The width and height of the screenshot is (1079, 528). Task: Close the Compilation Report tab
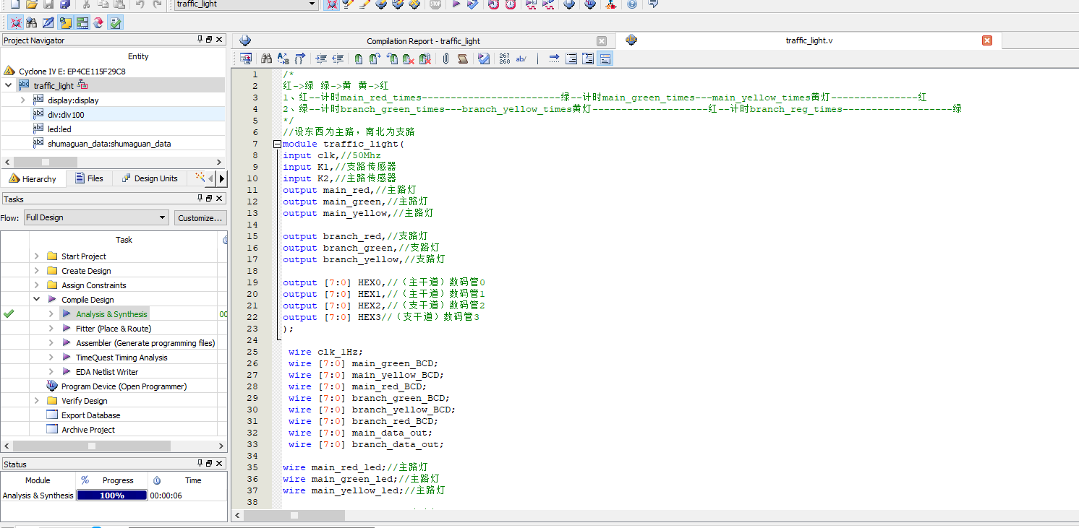click(602, 41)
